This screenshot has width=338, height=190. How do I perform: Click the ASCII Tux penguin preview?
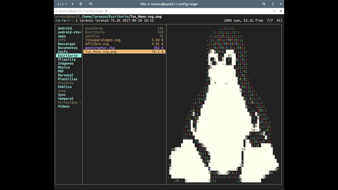coord(224,104)
